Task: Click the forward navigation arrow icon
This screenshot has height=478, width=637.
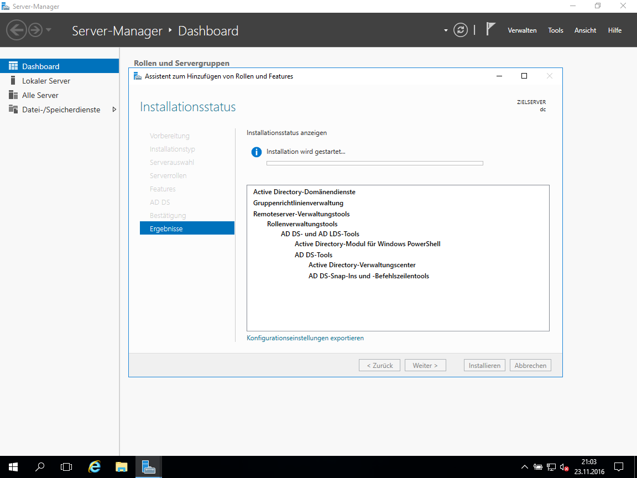Action: click(35, 30)
